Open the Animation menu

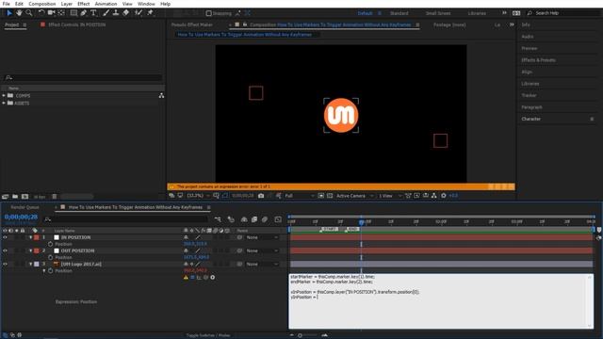pyautogui.click(x=106, y=4)
